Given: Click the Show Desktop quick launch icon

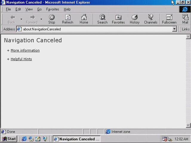Looking at the screenshot, I should pos(38,139).
